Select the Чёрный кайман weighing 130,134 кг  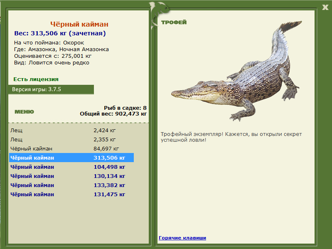(71, 176)
